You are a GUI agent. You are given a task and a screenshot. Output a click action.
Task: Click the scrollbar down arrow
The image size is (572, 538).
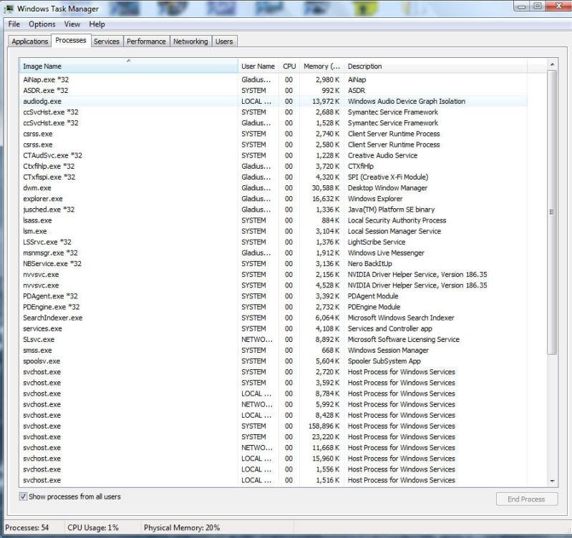552,481
